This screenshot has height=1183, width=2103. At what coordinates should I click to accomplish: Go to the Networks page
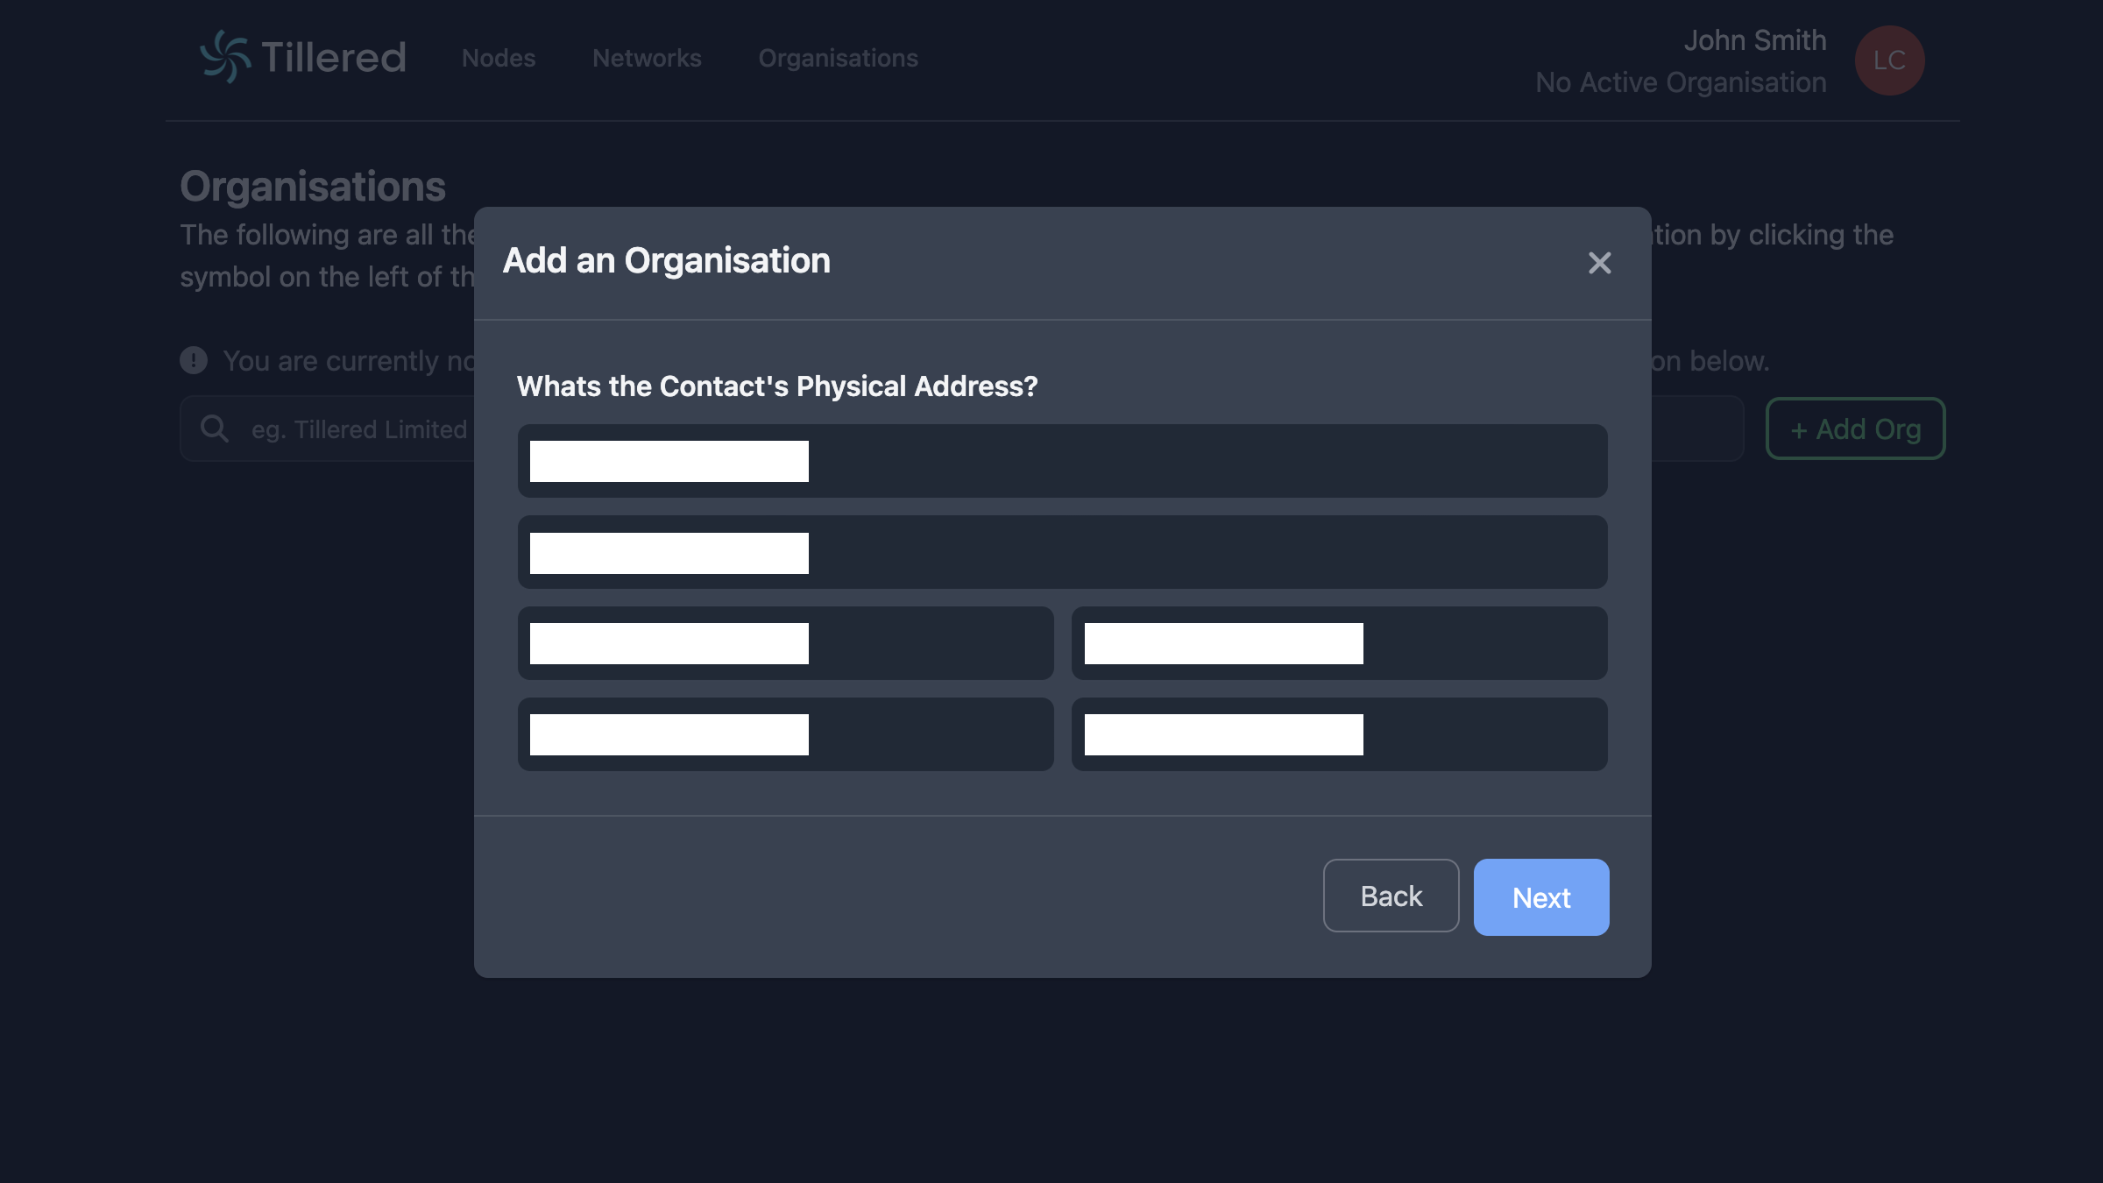click(x=647, y=59)
